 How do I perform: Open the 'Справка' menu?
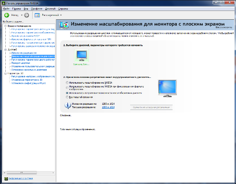tap(63, 9)
